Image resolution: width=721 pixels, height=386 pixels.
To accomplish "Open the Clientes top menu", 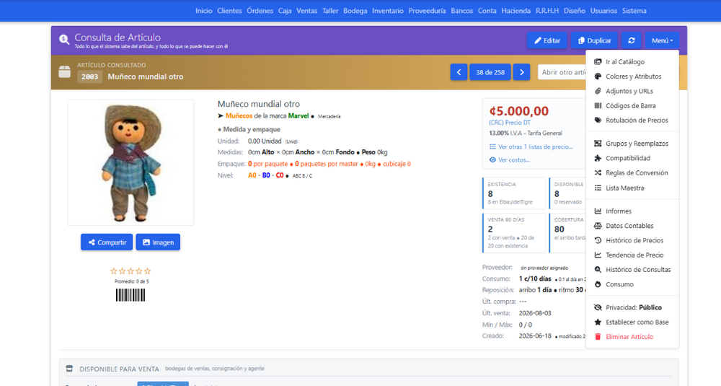I will 229,11.
